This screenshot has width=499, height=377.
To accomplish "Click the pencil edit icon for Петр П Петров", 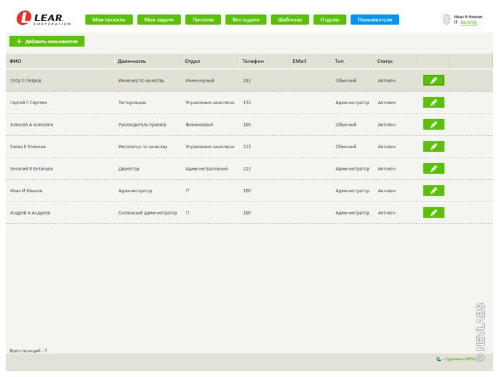I will (433, 80).
